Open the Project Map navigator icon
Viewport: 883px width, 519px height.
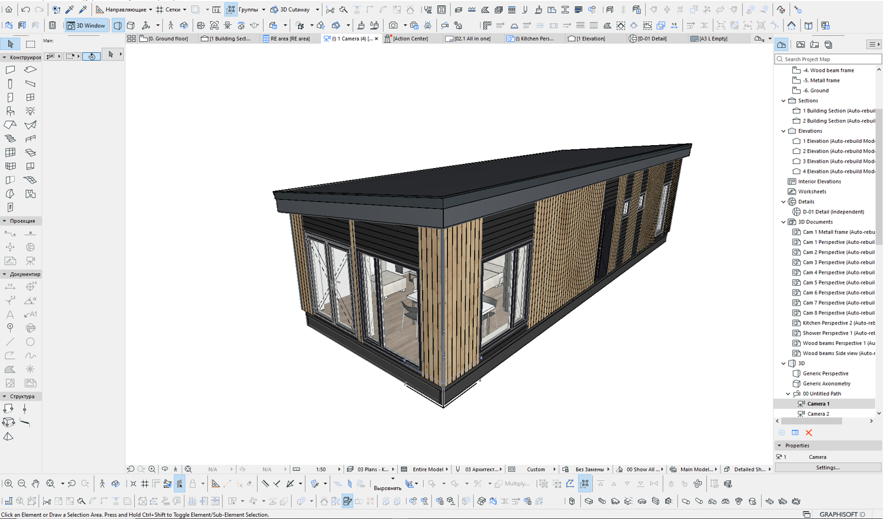pos(781,45)
